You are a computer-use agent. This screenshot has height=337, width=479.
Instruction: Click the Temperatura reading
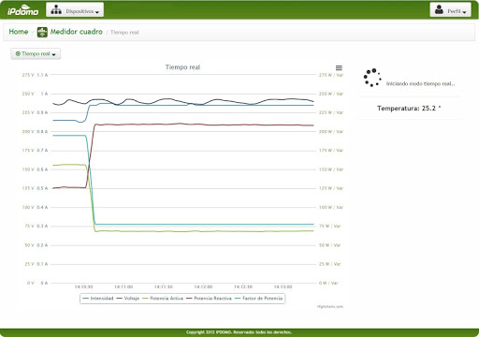click(409, 109)
